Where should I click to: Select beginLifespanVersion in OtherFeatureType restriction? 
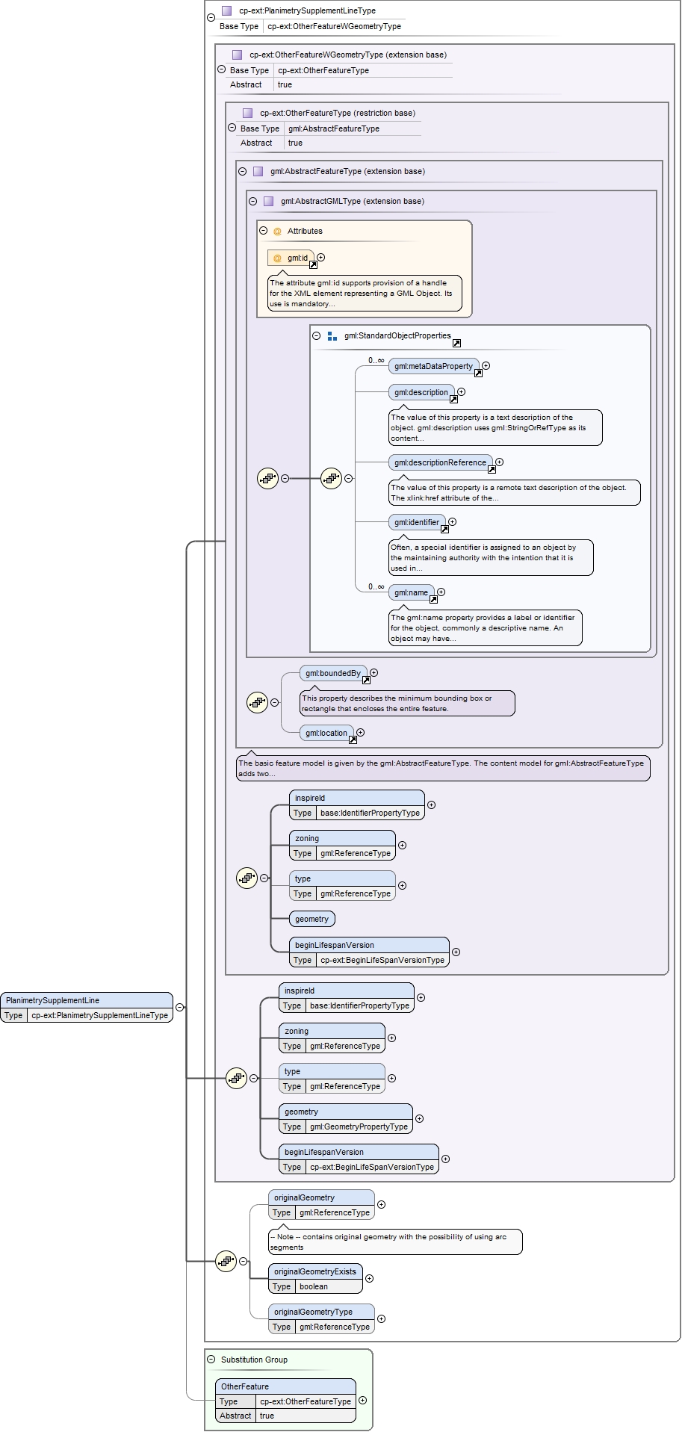click(x=369, y=952)
